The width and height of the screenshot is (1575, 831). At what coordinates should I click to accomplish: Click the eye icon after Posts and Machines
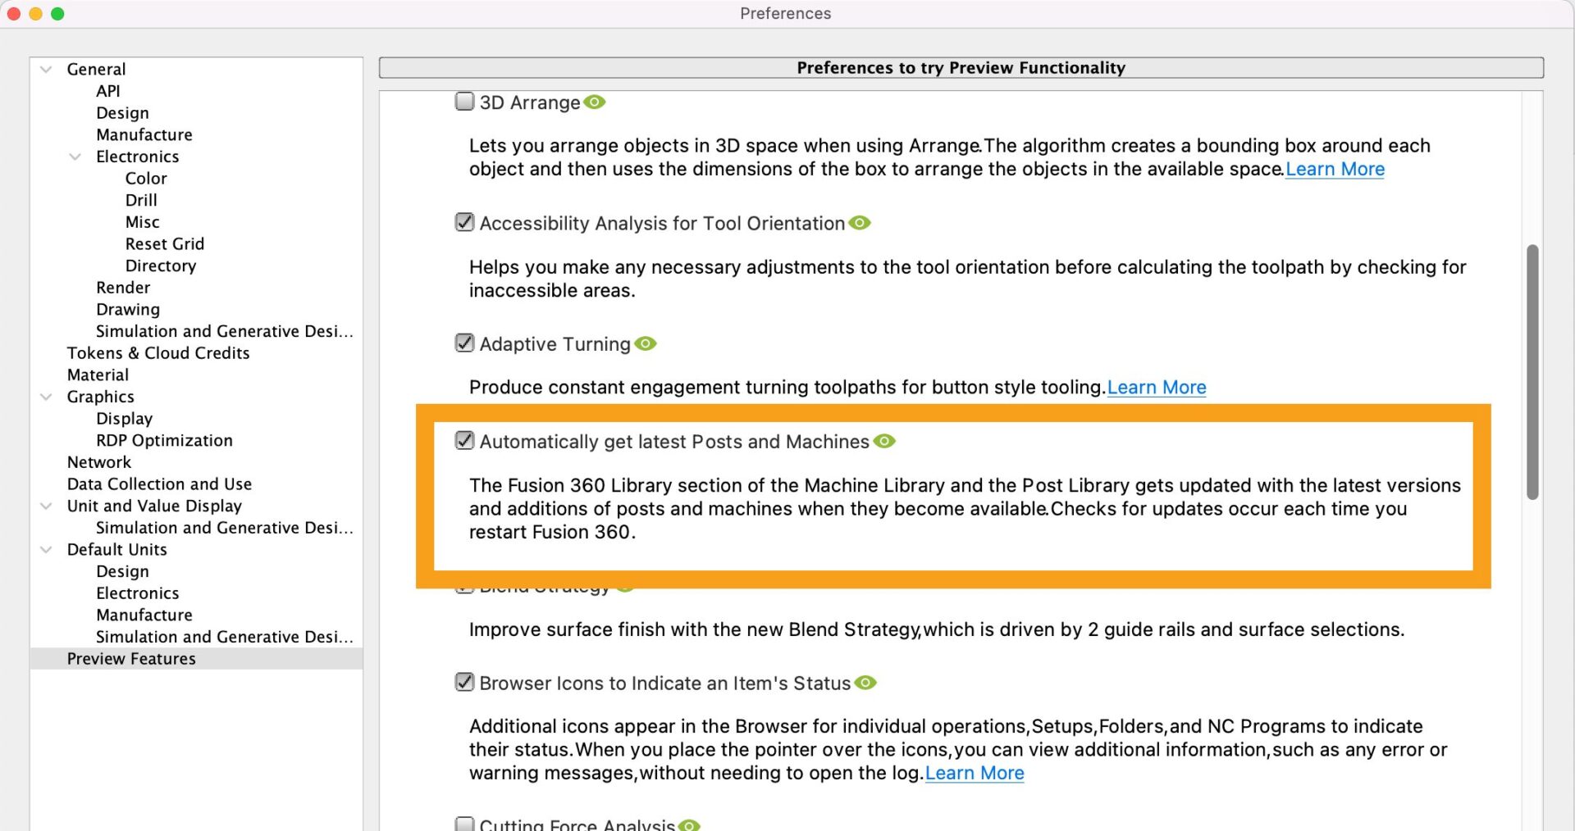click(x=884, y=441)
